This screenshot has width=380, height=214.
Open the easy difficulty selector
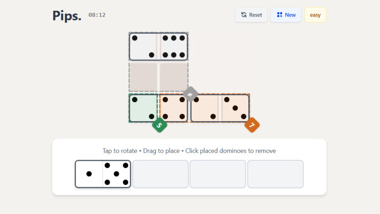click(315, 15)
